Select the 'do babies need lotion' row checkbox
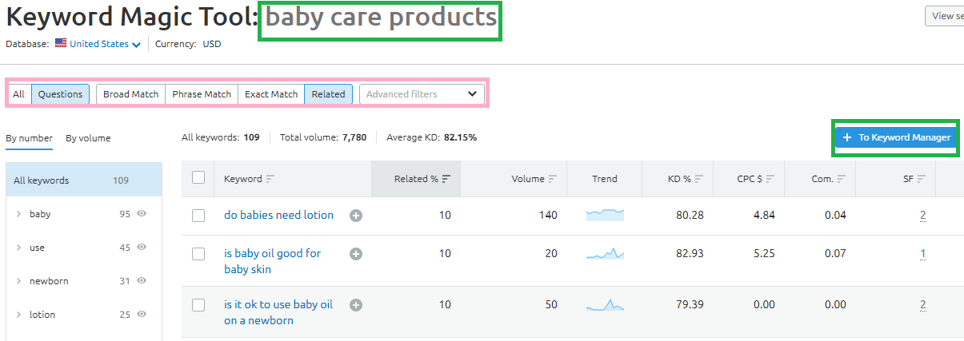964x341 pixels. 198,216
